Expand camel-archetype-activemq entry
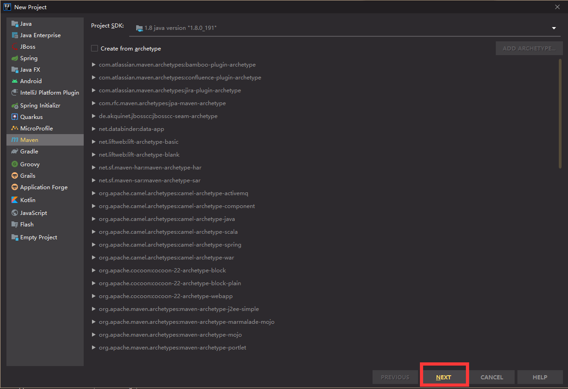The width and height of the screenshot is (568, 389). (x=94, y=193)
